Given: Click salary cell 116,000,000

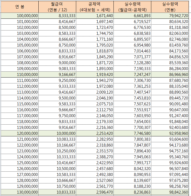Looking at the screenshot, I should click(x=20, y=110).
